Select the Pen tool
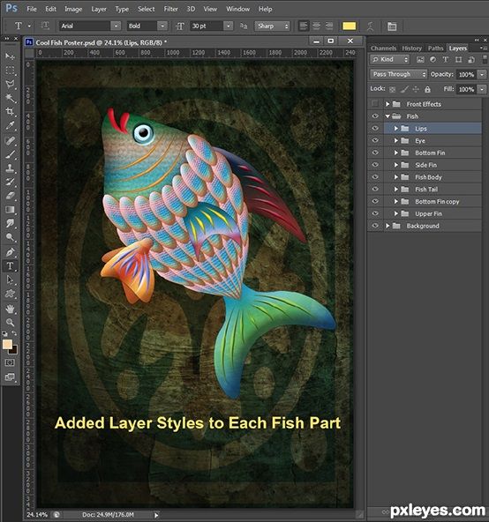 [x=10, y=252]
